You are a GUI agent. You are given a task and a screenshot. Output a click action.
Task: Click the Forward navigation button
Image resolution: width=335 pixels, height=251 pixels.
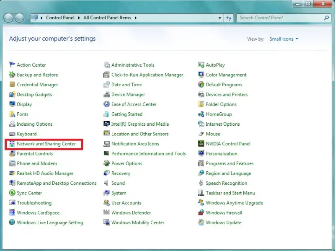pyautogui.click(x=19, y=18)
